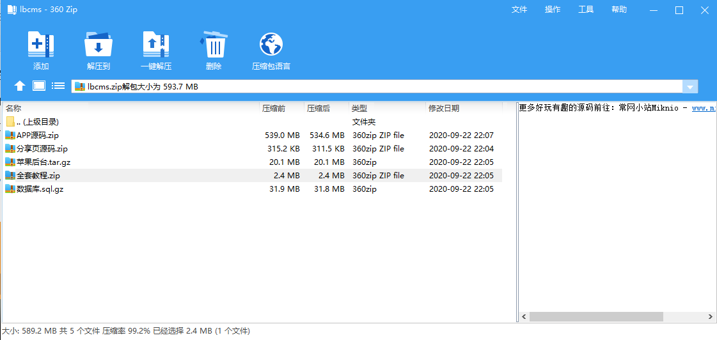Click the One-click Extract (一键解压) icon

coord(156,44)
